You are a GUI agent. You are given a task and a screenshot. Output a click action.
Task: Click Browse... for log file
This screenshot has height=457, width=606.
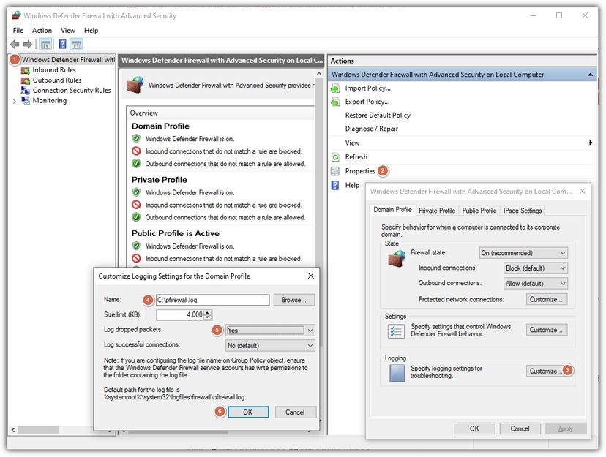[293, 300]
